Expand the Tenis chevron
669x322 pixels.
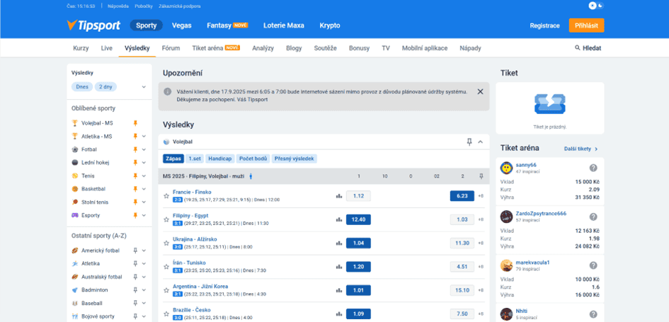144,176
